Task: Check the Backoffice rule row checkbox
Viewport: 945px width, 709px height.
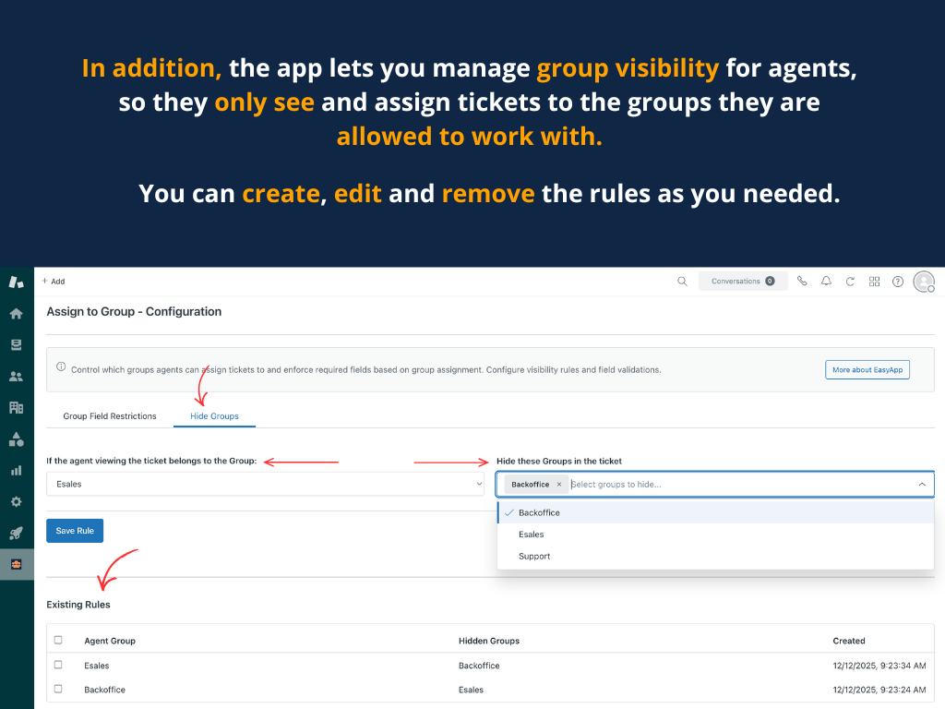Action: pyautogui.click(x=59, y=689)
